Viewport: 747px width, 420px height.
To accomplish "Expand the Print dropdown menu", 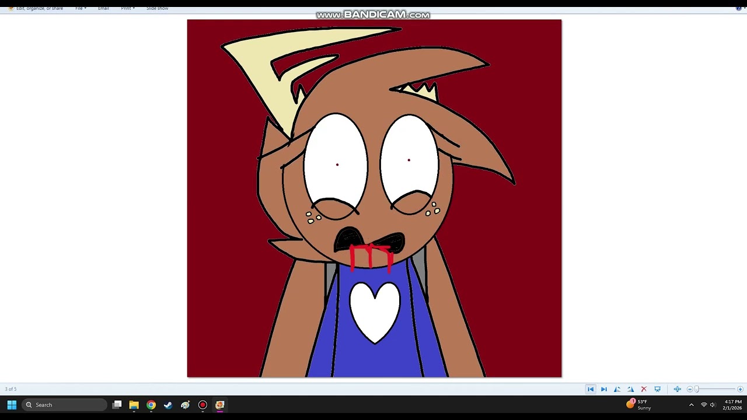I will coord(128,8).
